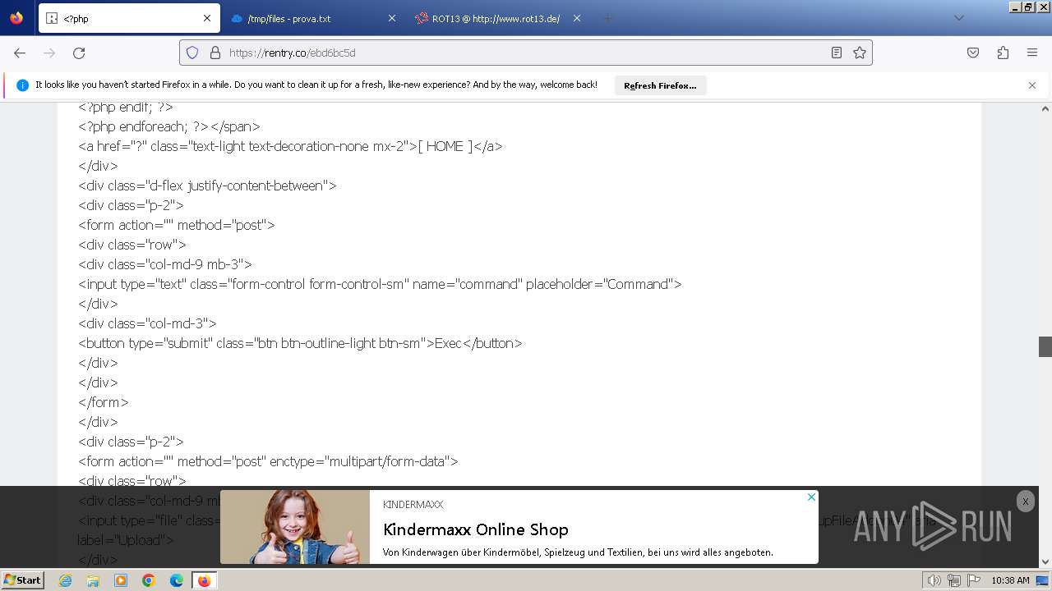The width and height of the screenshot is (1052, 591).
Task: Click the forward navigation arrow
Action: coord(49,53)
